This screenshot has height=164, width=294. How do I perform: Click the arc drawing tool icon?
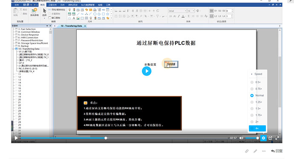click(91, 14)
